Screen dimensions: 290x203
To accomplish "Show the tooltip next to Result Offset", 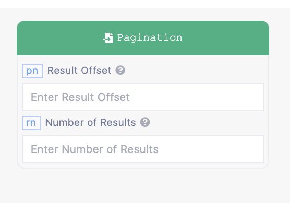I will pyautogui.click(x=120, y=70).
